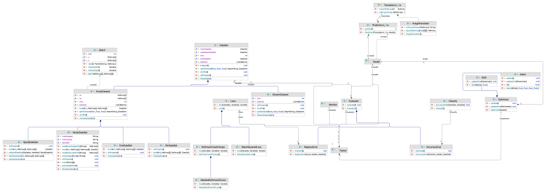Select accuracyRate method in Classify
Viewport: 546px width, 192px height.
click(x=450, y=105)
